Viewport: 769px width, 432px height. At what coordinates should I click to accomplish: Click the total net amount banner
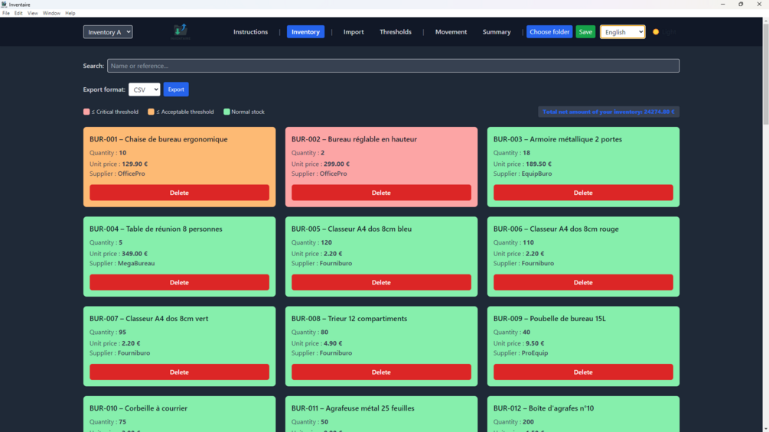(x=608, y=112)
